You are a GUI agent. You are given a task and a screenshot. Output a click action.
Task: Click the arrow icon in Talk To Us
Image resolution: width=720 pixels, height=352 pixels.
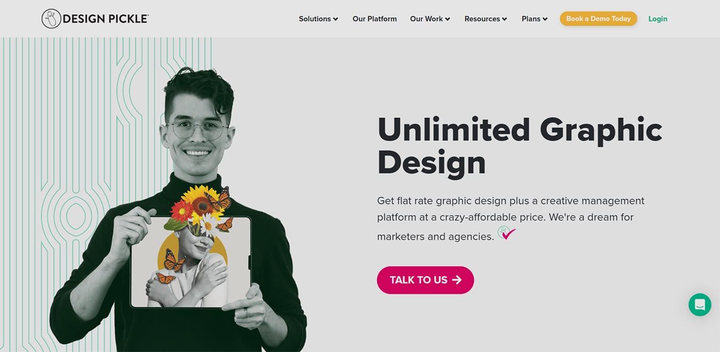click(457, 280)
